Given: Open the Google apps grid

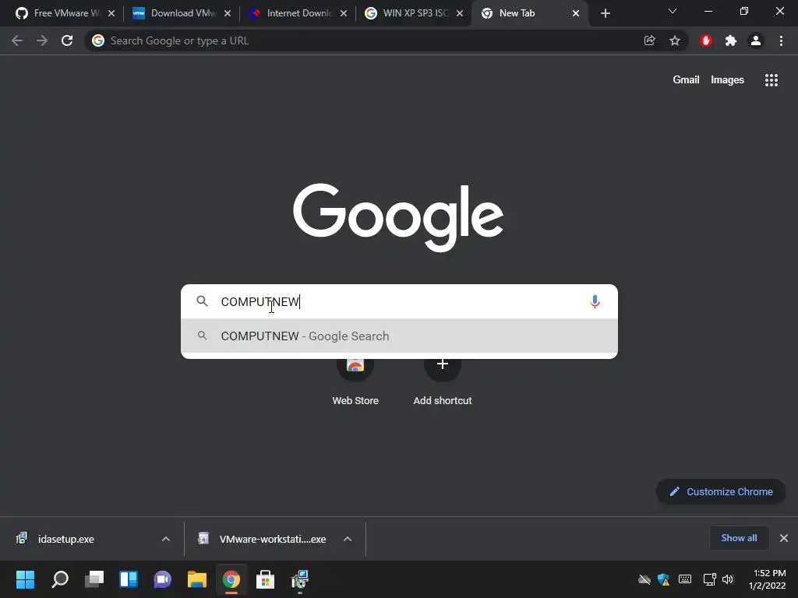Looking at the screenshot, I should (x=772, y=80).
